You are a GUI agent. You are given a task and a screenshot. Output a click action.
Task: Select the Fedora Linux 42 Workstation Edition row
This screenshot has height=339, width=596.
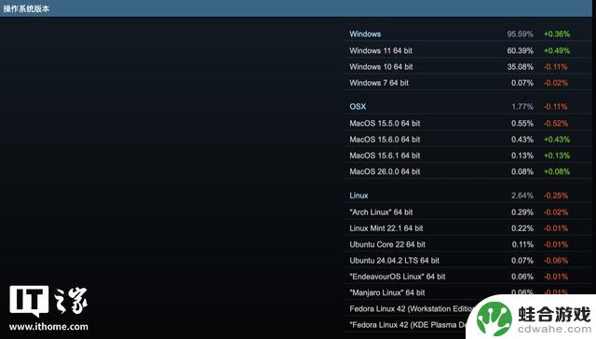[412, 308]
